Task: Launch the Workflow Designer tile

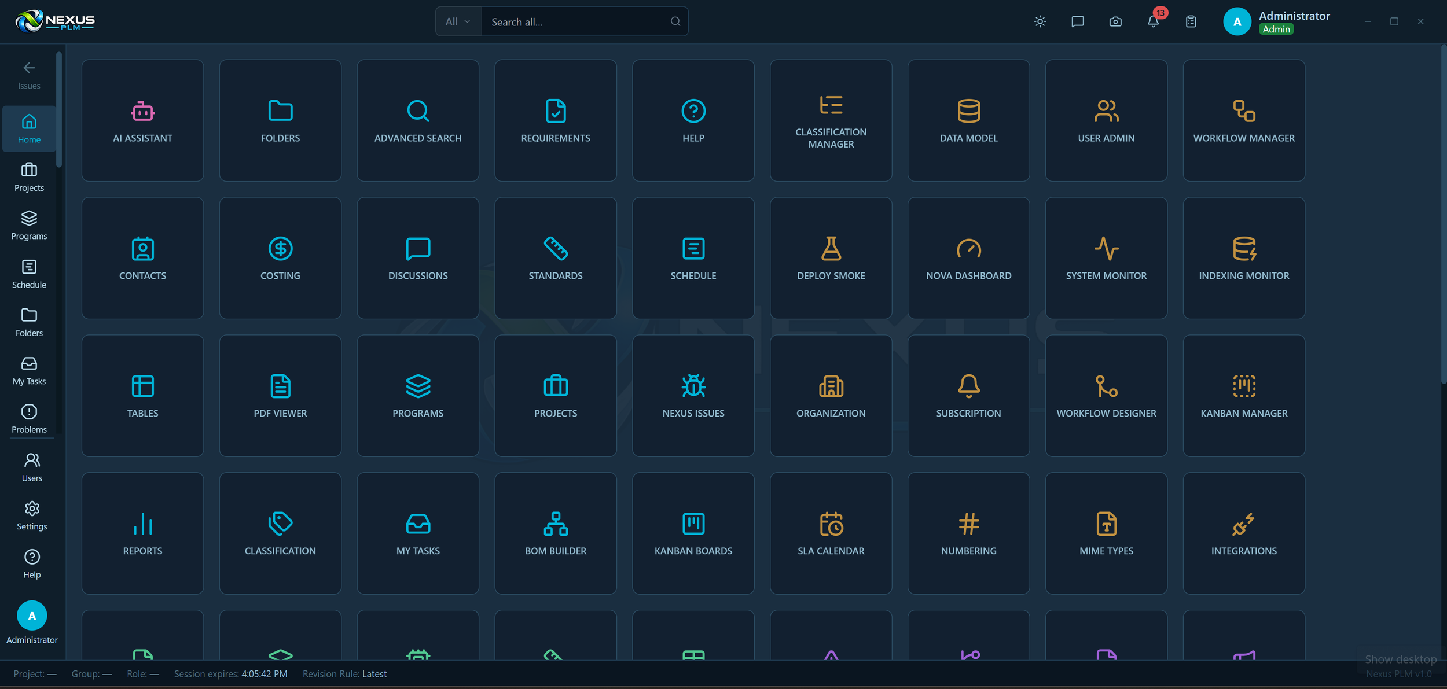Action: click(x=1106, y=396)
